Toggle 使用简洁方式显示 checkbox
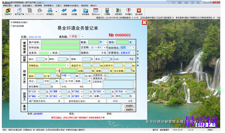The image size is (225, 133). [12, 22]
